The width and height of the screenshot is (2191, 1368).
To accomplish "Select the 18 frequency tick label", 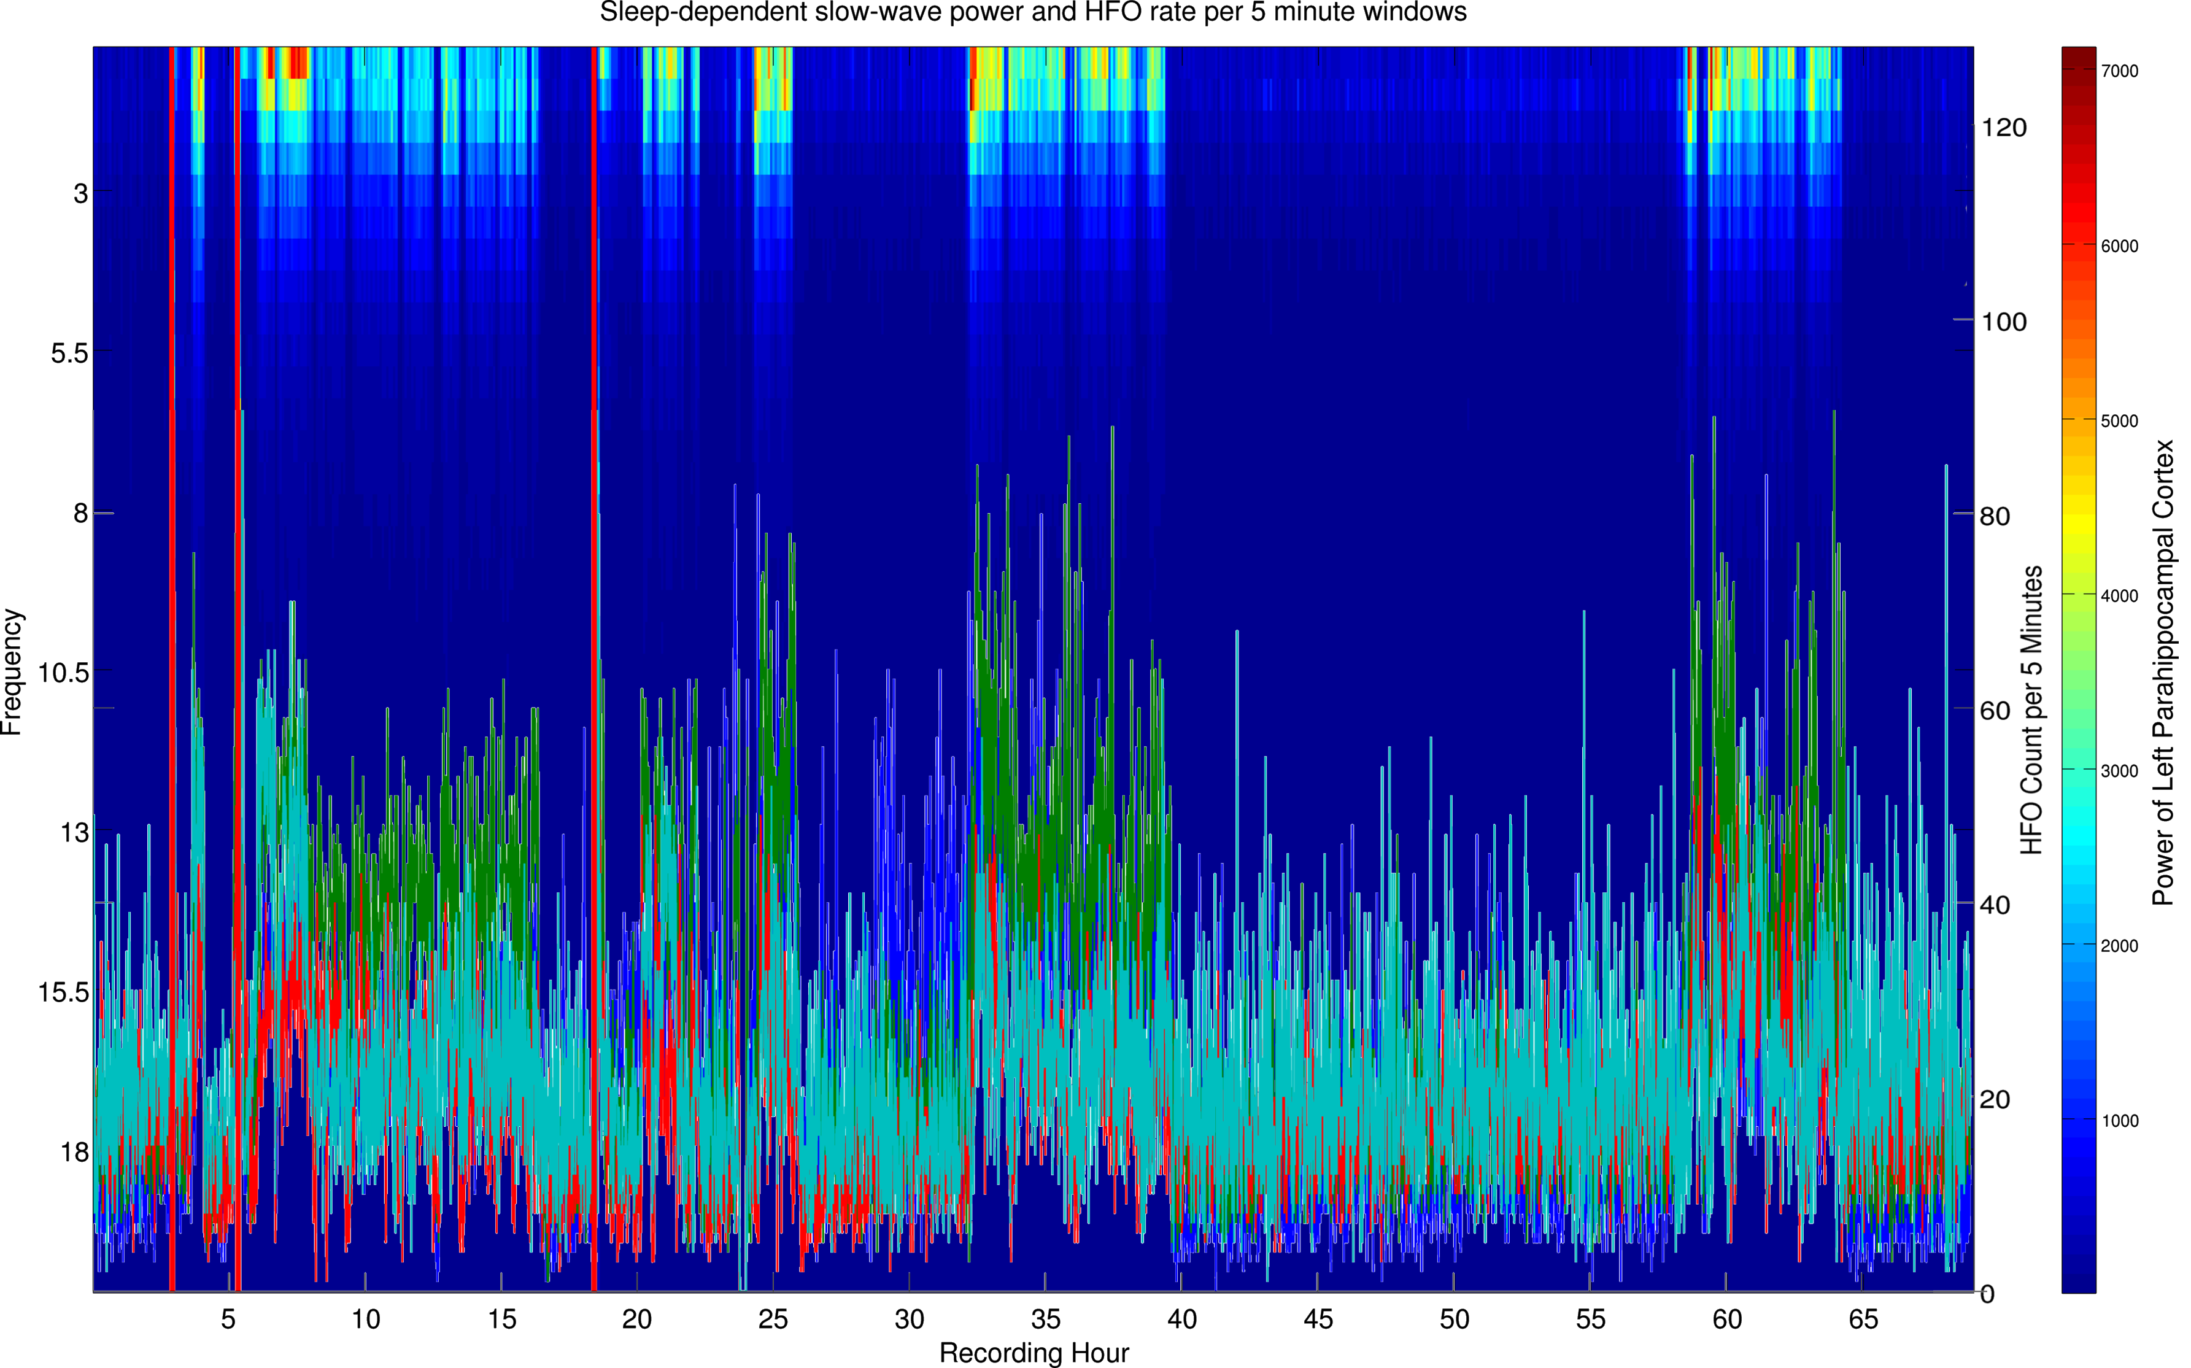I will click(x=74, y=1152).
